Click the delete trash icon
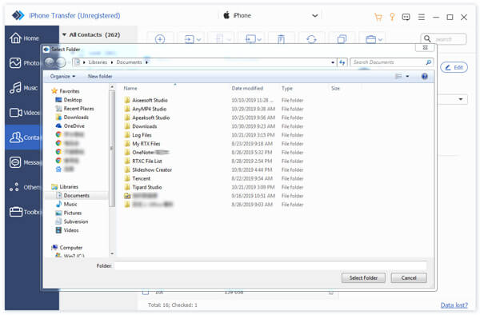480x315 pixels. coord(281,39)
